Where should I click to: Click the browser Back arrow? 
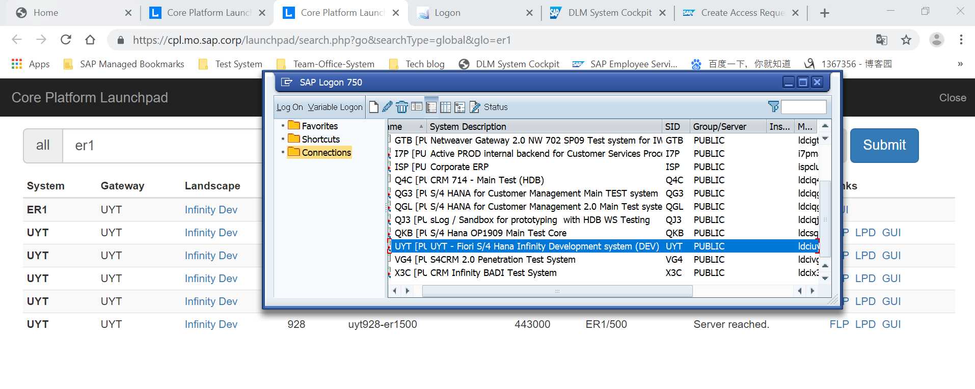pos(17,40)
